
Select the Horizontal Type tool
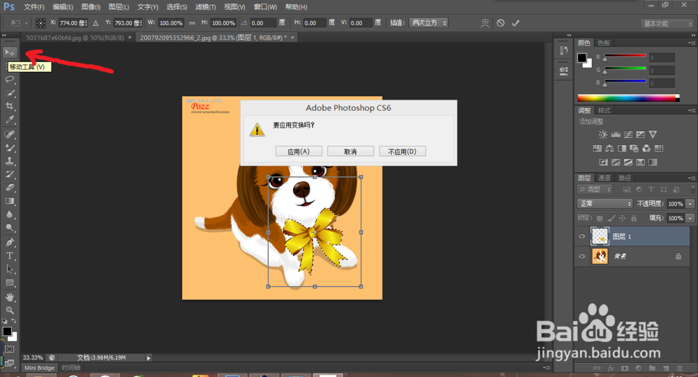[10, 256]
